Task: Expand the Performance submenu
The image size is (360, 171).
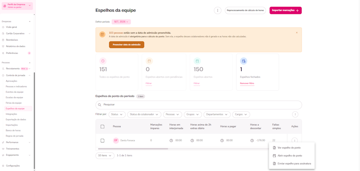Action: (30, 142)
